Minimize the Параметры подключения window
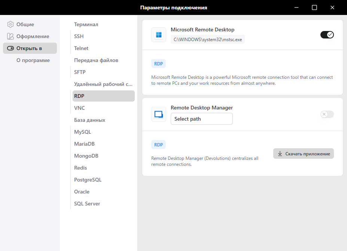Viewport: 347px width, 251px height. 296,7
